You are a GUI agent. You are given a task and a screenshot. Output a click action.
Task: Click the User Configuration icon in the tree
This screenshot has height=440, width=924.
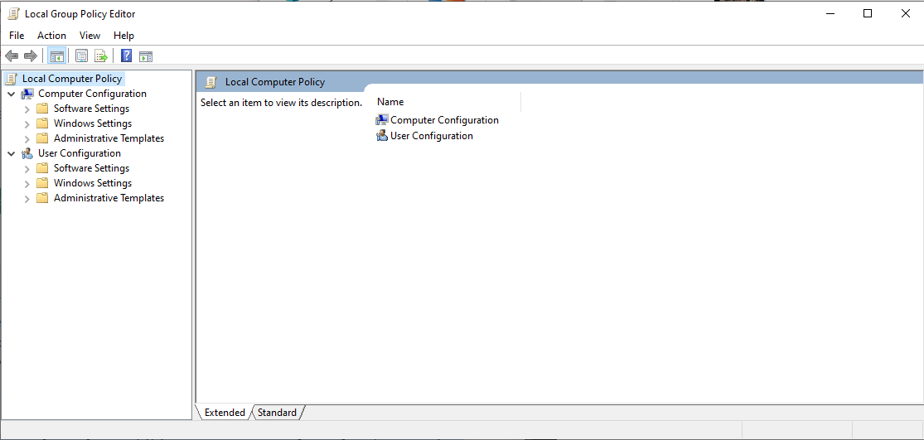pyautogui.click(x=27, y=153)
